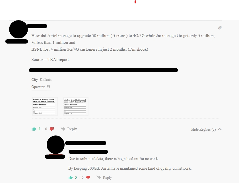The width and height of the screenshot is (239, 183).
Task: Upvote the Jio network reply
Action: tap(71, 178)
